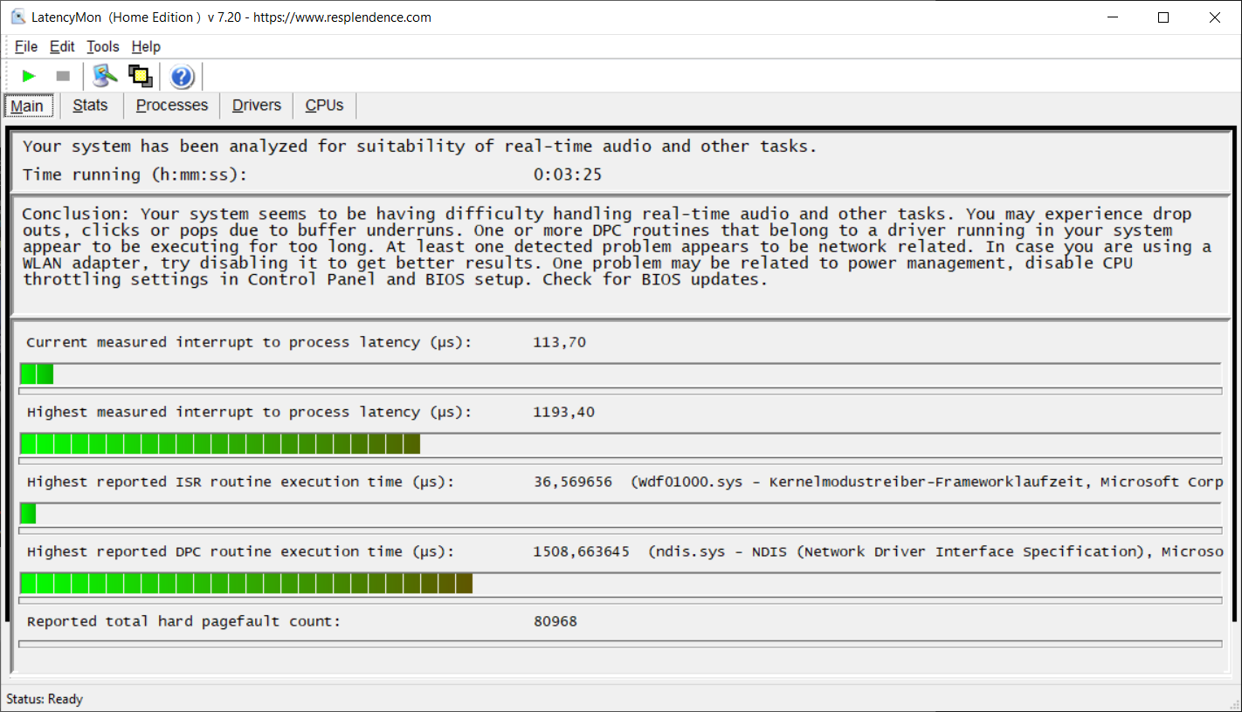
Task: Close the LatencyMon window
Action: pyautogui.click(x=1215, y=17)
